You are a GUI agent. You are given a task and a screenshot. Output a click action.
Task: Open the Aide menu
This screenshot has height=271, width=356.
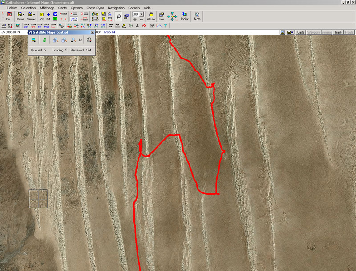pyautogui.click(x=147, y=8)
